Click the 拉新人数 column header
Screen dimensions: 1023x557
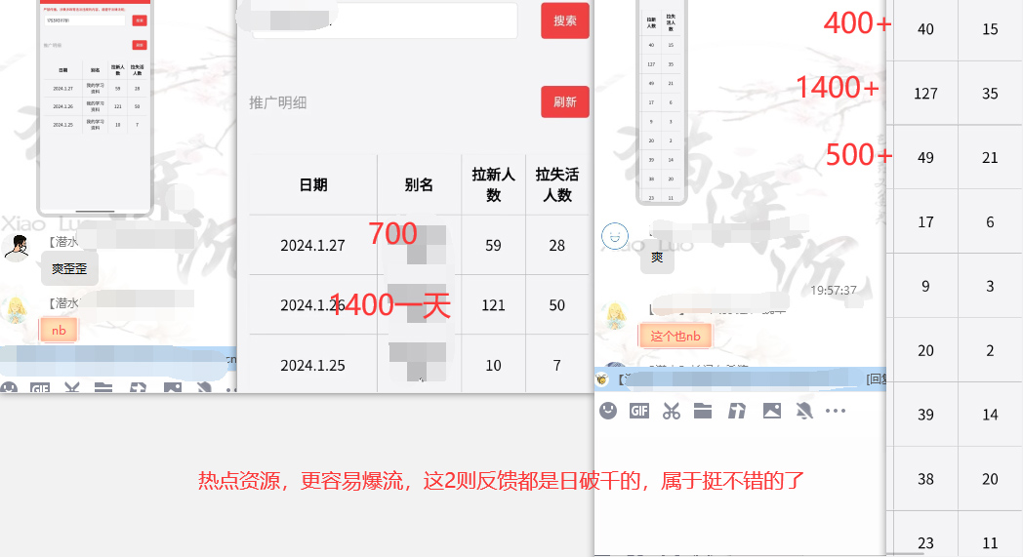[493, 184]
